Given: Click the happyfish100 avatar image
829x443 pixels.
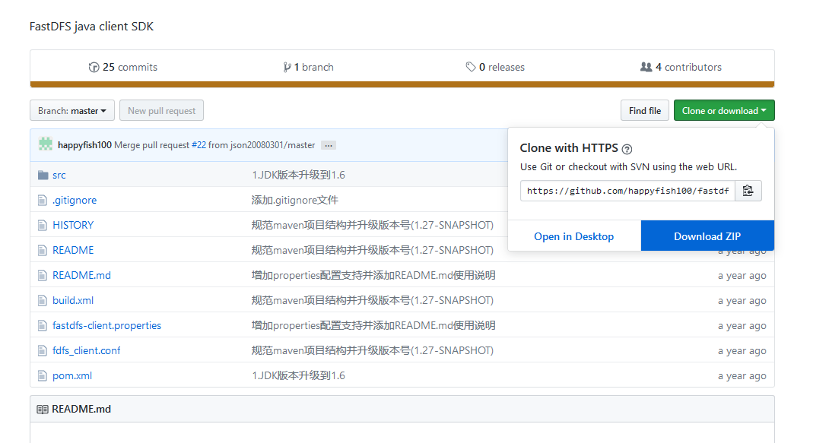Looking at the screenshot, I should tap(46, 144).
